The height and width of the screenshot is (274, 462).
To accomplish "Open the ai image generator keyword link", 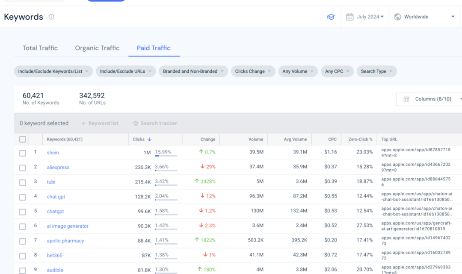I will pos(68,226).
